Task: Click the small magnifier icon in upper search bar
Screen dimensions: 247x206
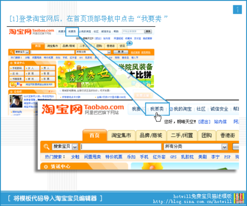Action: point(11,52)
